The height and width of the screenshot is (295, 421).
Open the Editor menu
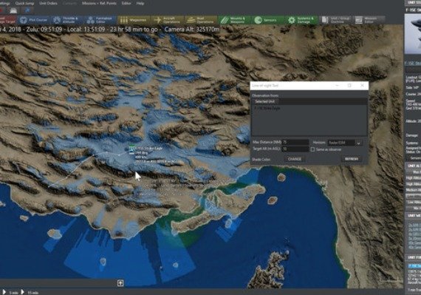pyautogui.click(x=126, y=4)
